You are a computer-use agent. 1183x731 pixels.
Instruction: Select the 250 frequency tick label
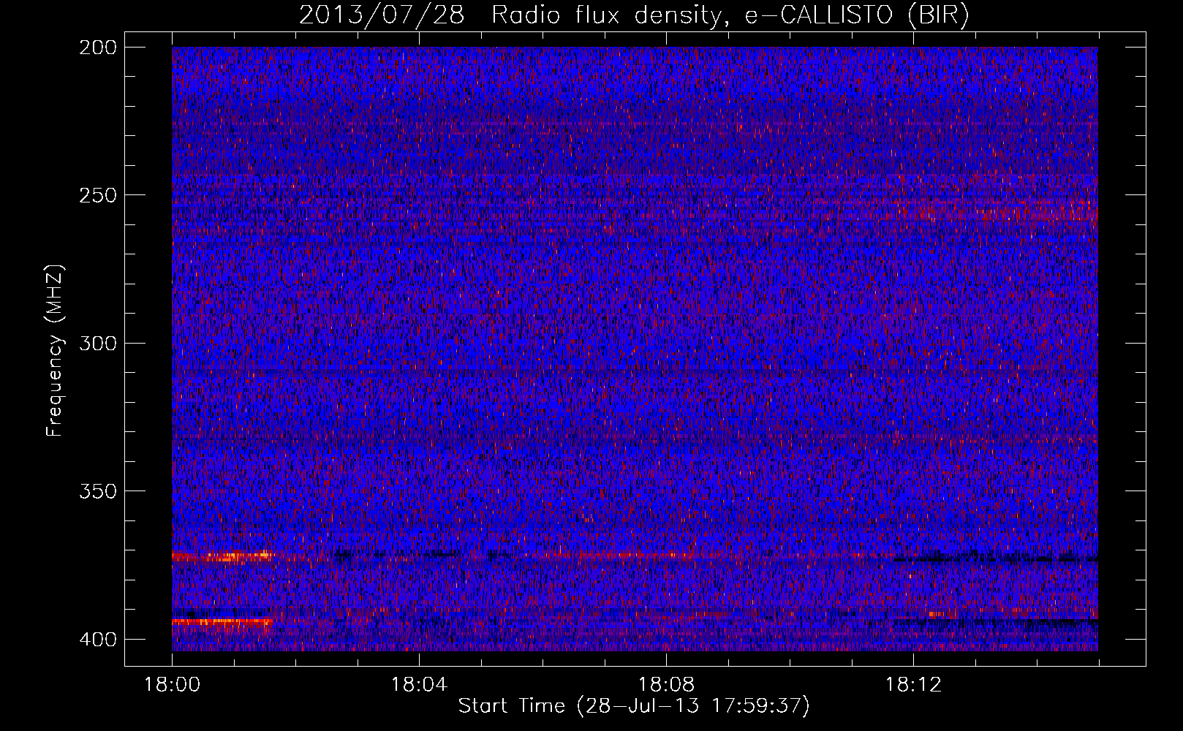click(97, 195)
